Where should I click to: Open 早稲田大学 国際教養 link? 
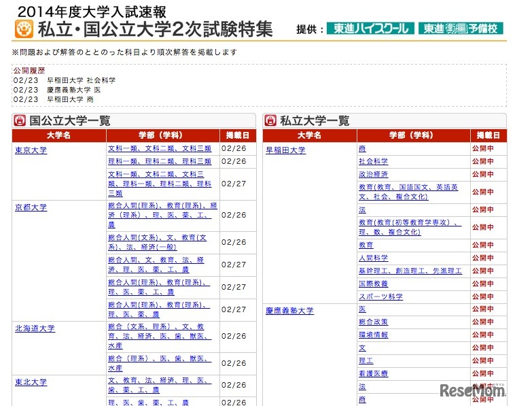pyautogui.click(x=373, y=284)
